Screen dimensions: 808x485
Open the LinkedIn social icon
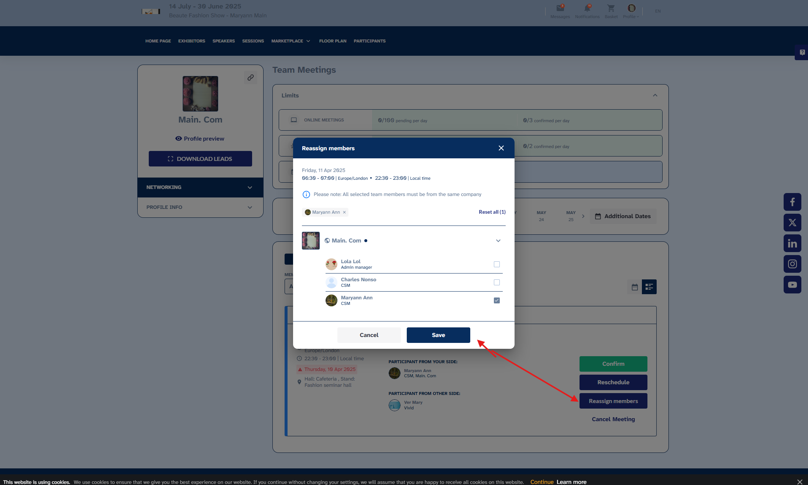pyautogui.click(x=792, y=243)
